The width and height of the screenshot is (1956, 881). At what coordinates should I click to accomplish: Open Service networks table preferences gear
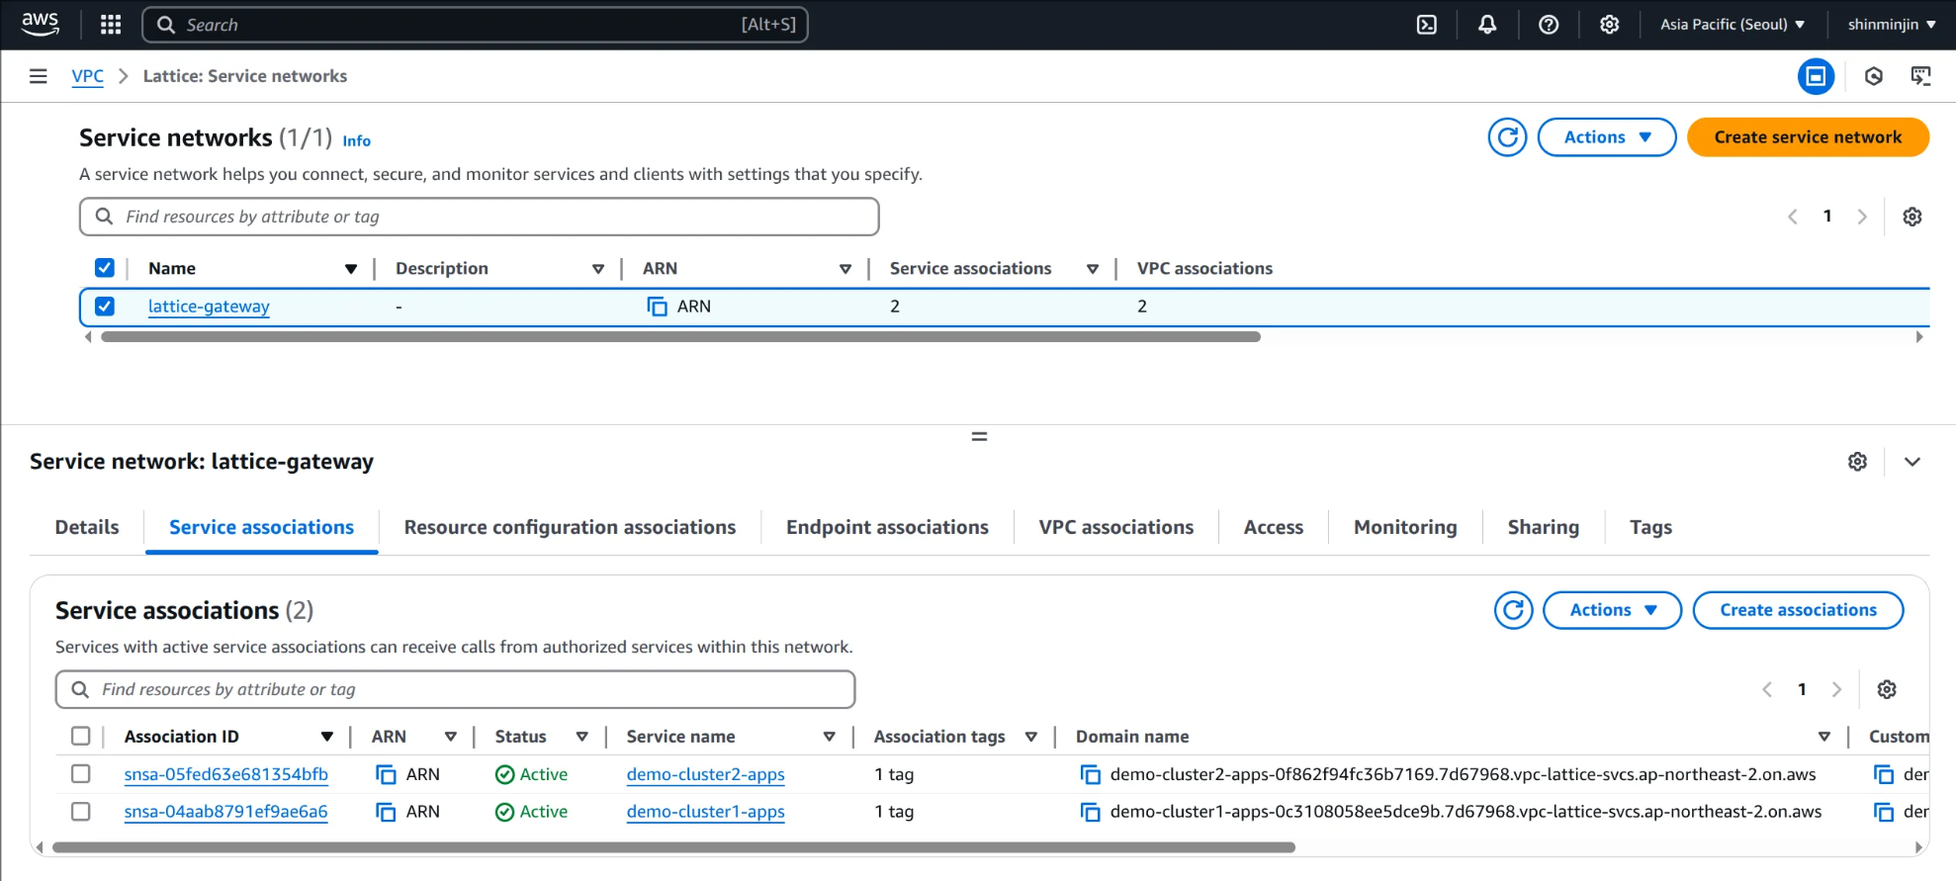pos(1912,217)
